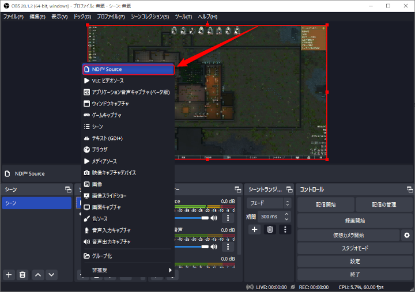Viewport: 415px width, 292px height.
Task: Open 設定 in the controls dock
Action: tap(355, 261)
